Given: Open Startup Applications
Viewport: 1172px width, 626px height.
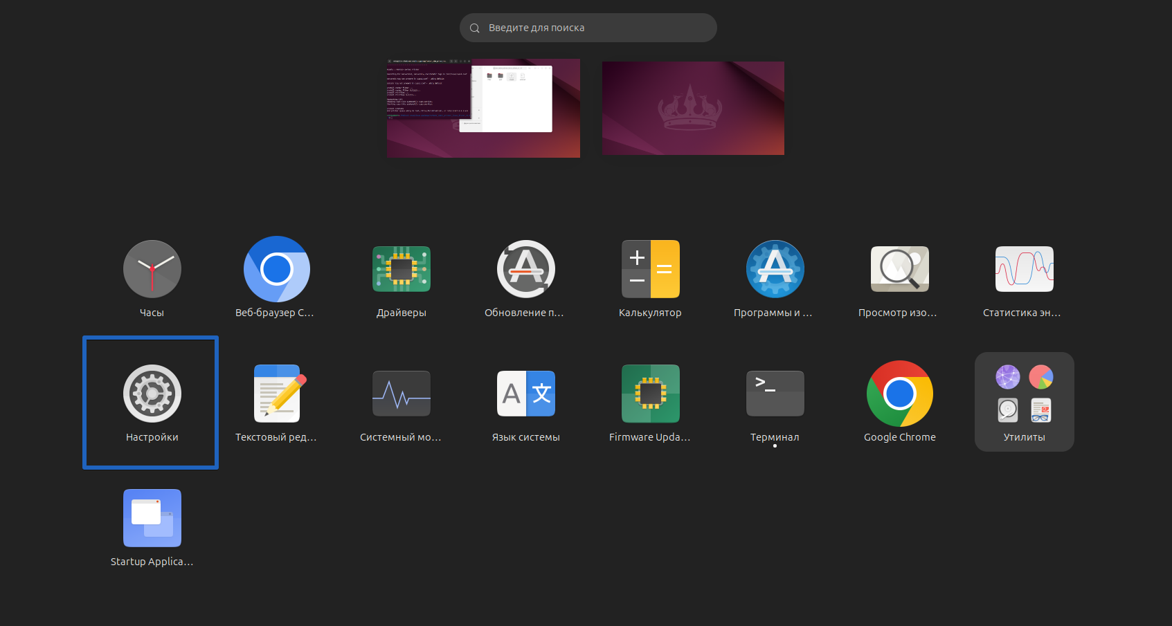Looking at the screenshot, I should tap(152, 519).
